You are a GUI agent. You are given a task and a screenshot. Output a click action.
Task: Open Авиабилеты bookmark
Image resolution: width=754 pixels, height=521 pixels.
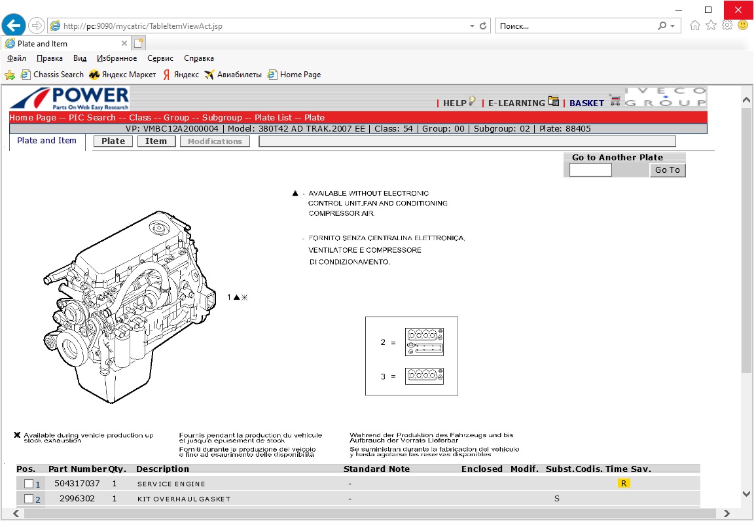pyautogui.click(x=233, y=75)
